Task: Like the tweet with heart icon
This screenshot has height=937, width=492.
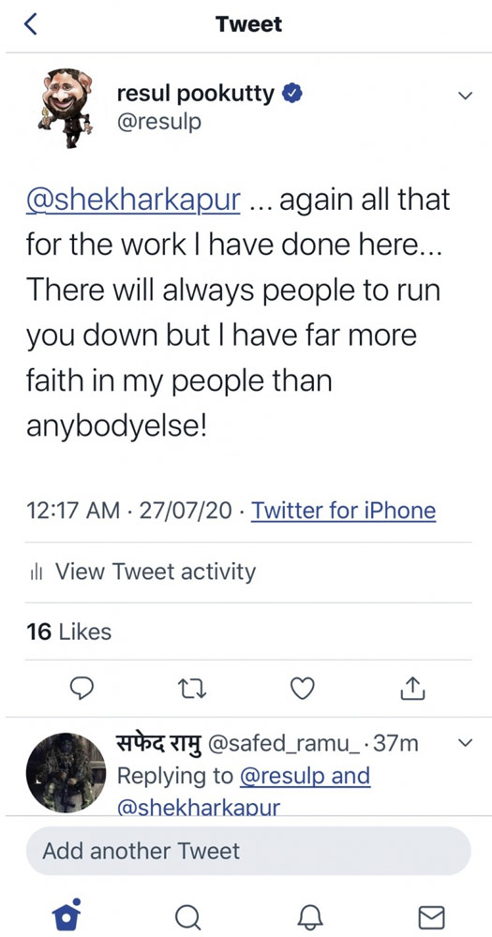Action: pyautogui.click(x=303, y=690)
